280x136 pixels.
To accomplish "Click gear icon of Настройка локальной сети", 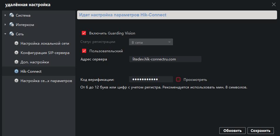I will coord(16,43).
